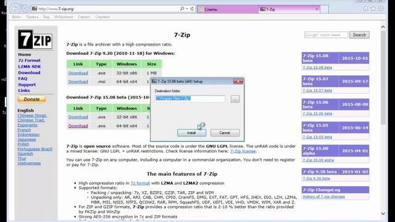Image resolution: width=395 pixels, height=222 pixels.
Task: Open the LZMA SDK sidebar link
Action: tap(30, 67)
